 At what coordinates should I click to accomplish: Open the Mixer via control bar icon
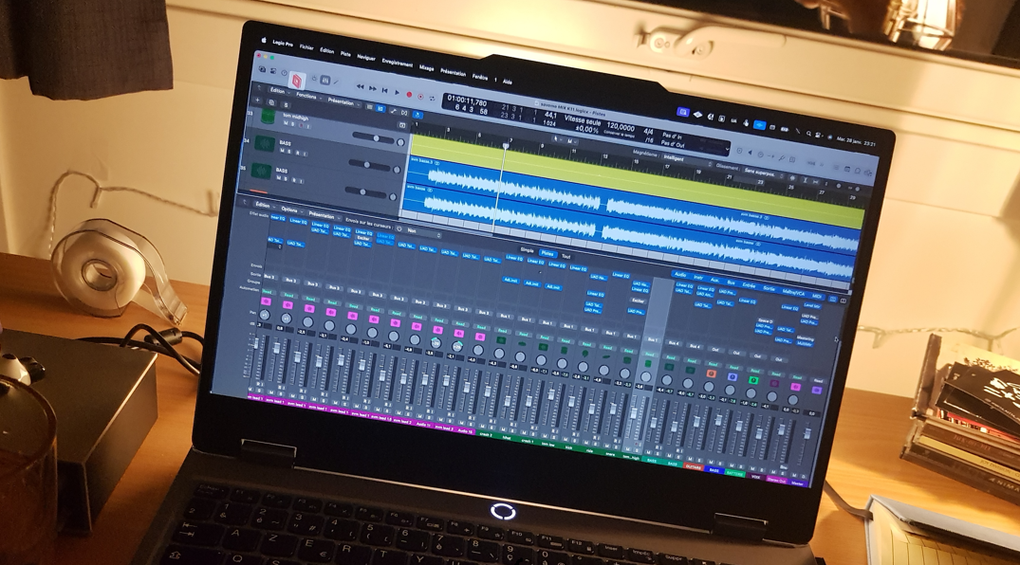tap(325, 82)
